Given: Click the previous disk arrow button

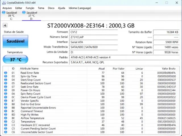Looking at the screenshot, I should [5, 25].
